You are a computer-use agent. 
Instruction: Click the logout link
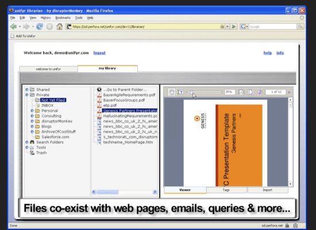[x=99, y=53]
